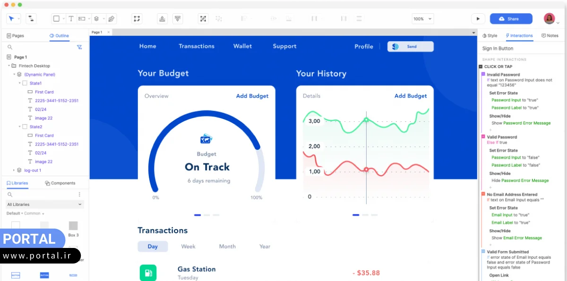
Task: Click Add Budget in the Overview card
Action: [252, 96]
